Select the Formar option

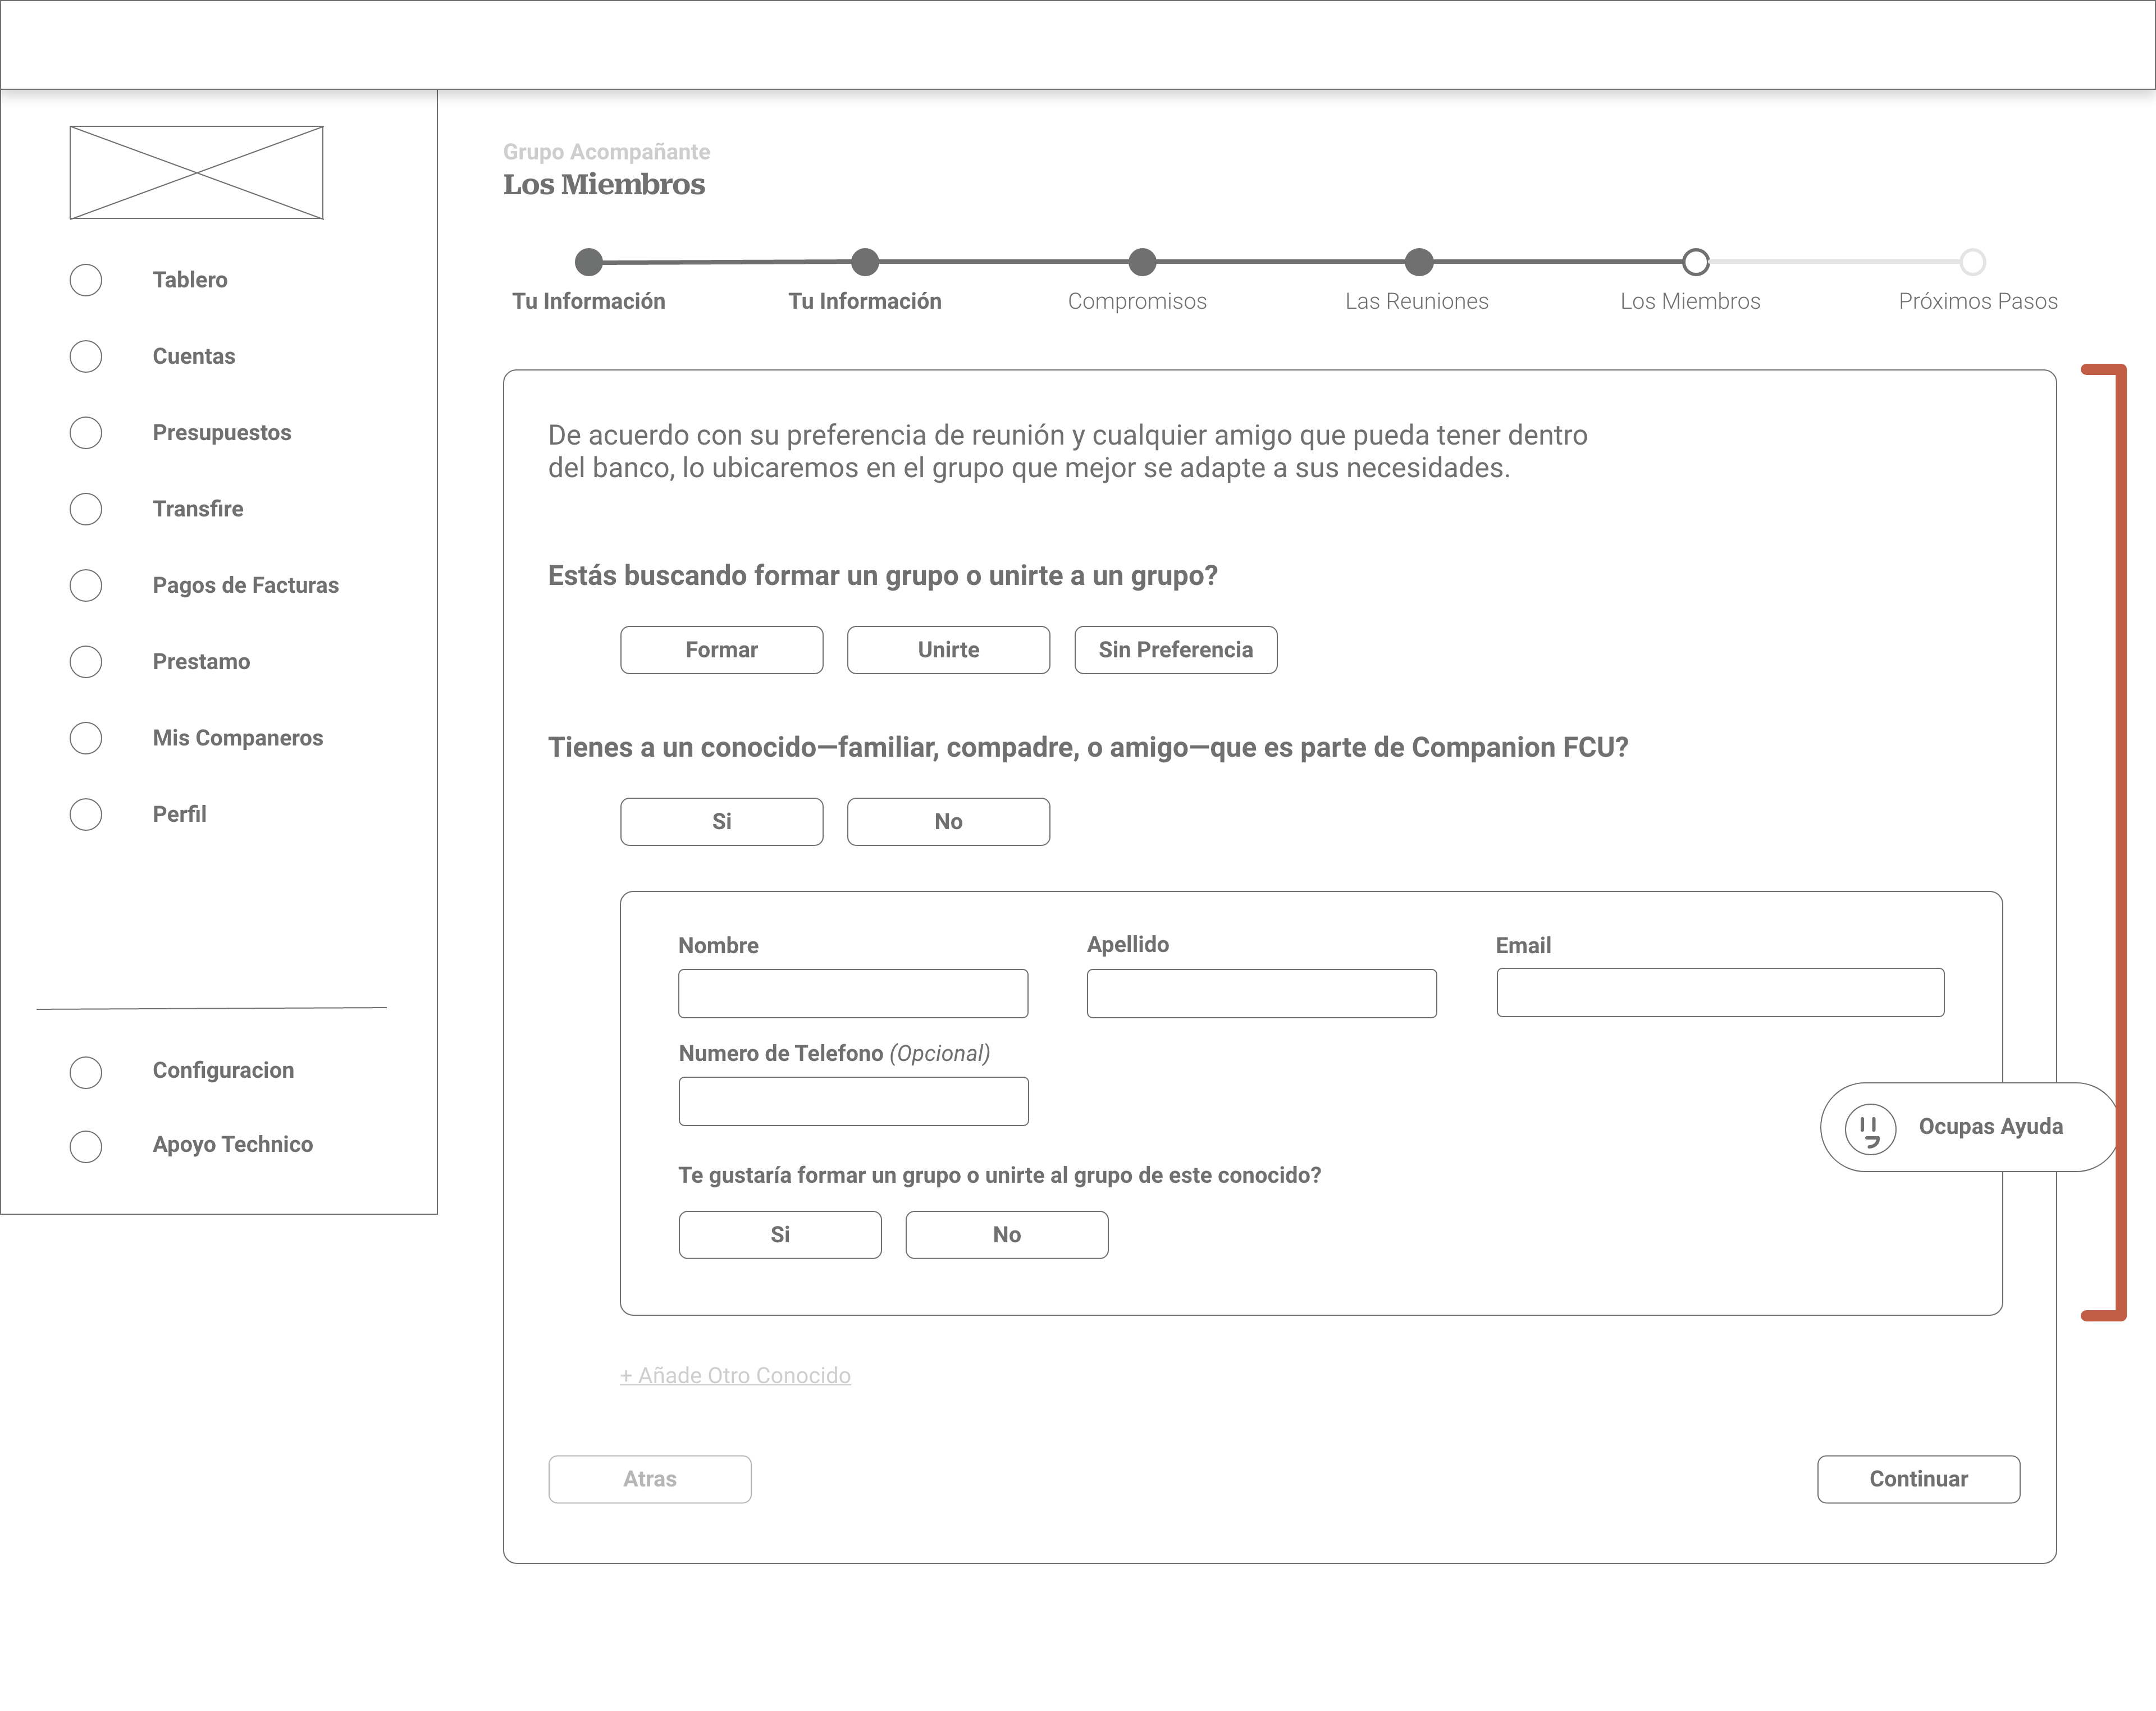(x=721, y=650)
